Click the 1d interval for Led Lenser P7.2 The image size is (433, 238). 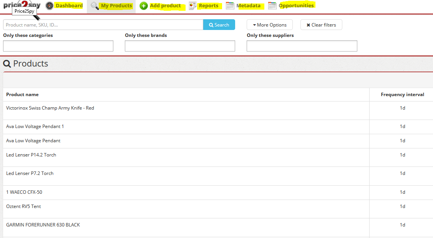(402, 173)
